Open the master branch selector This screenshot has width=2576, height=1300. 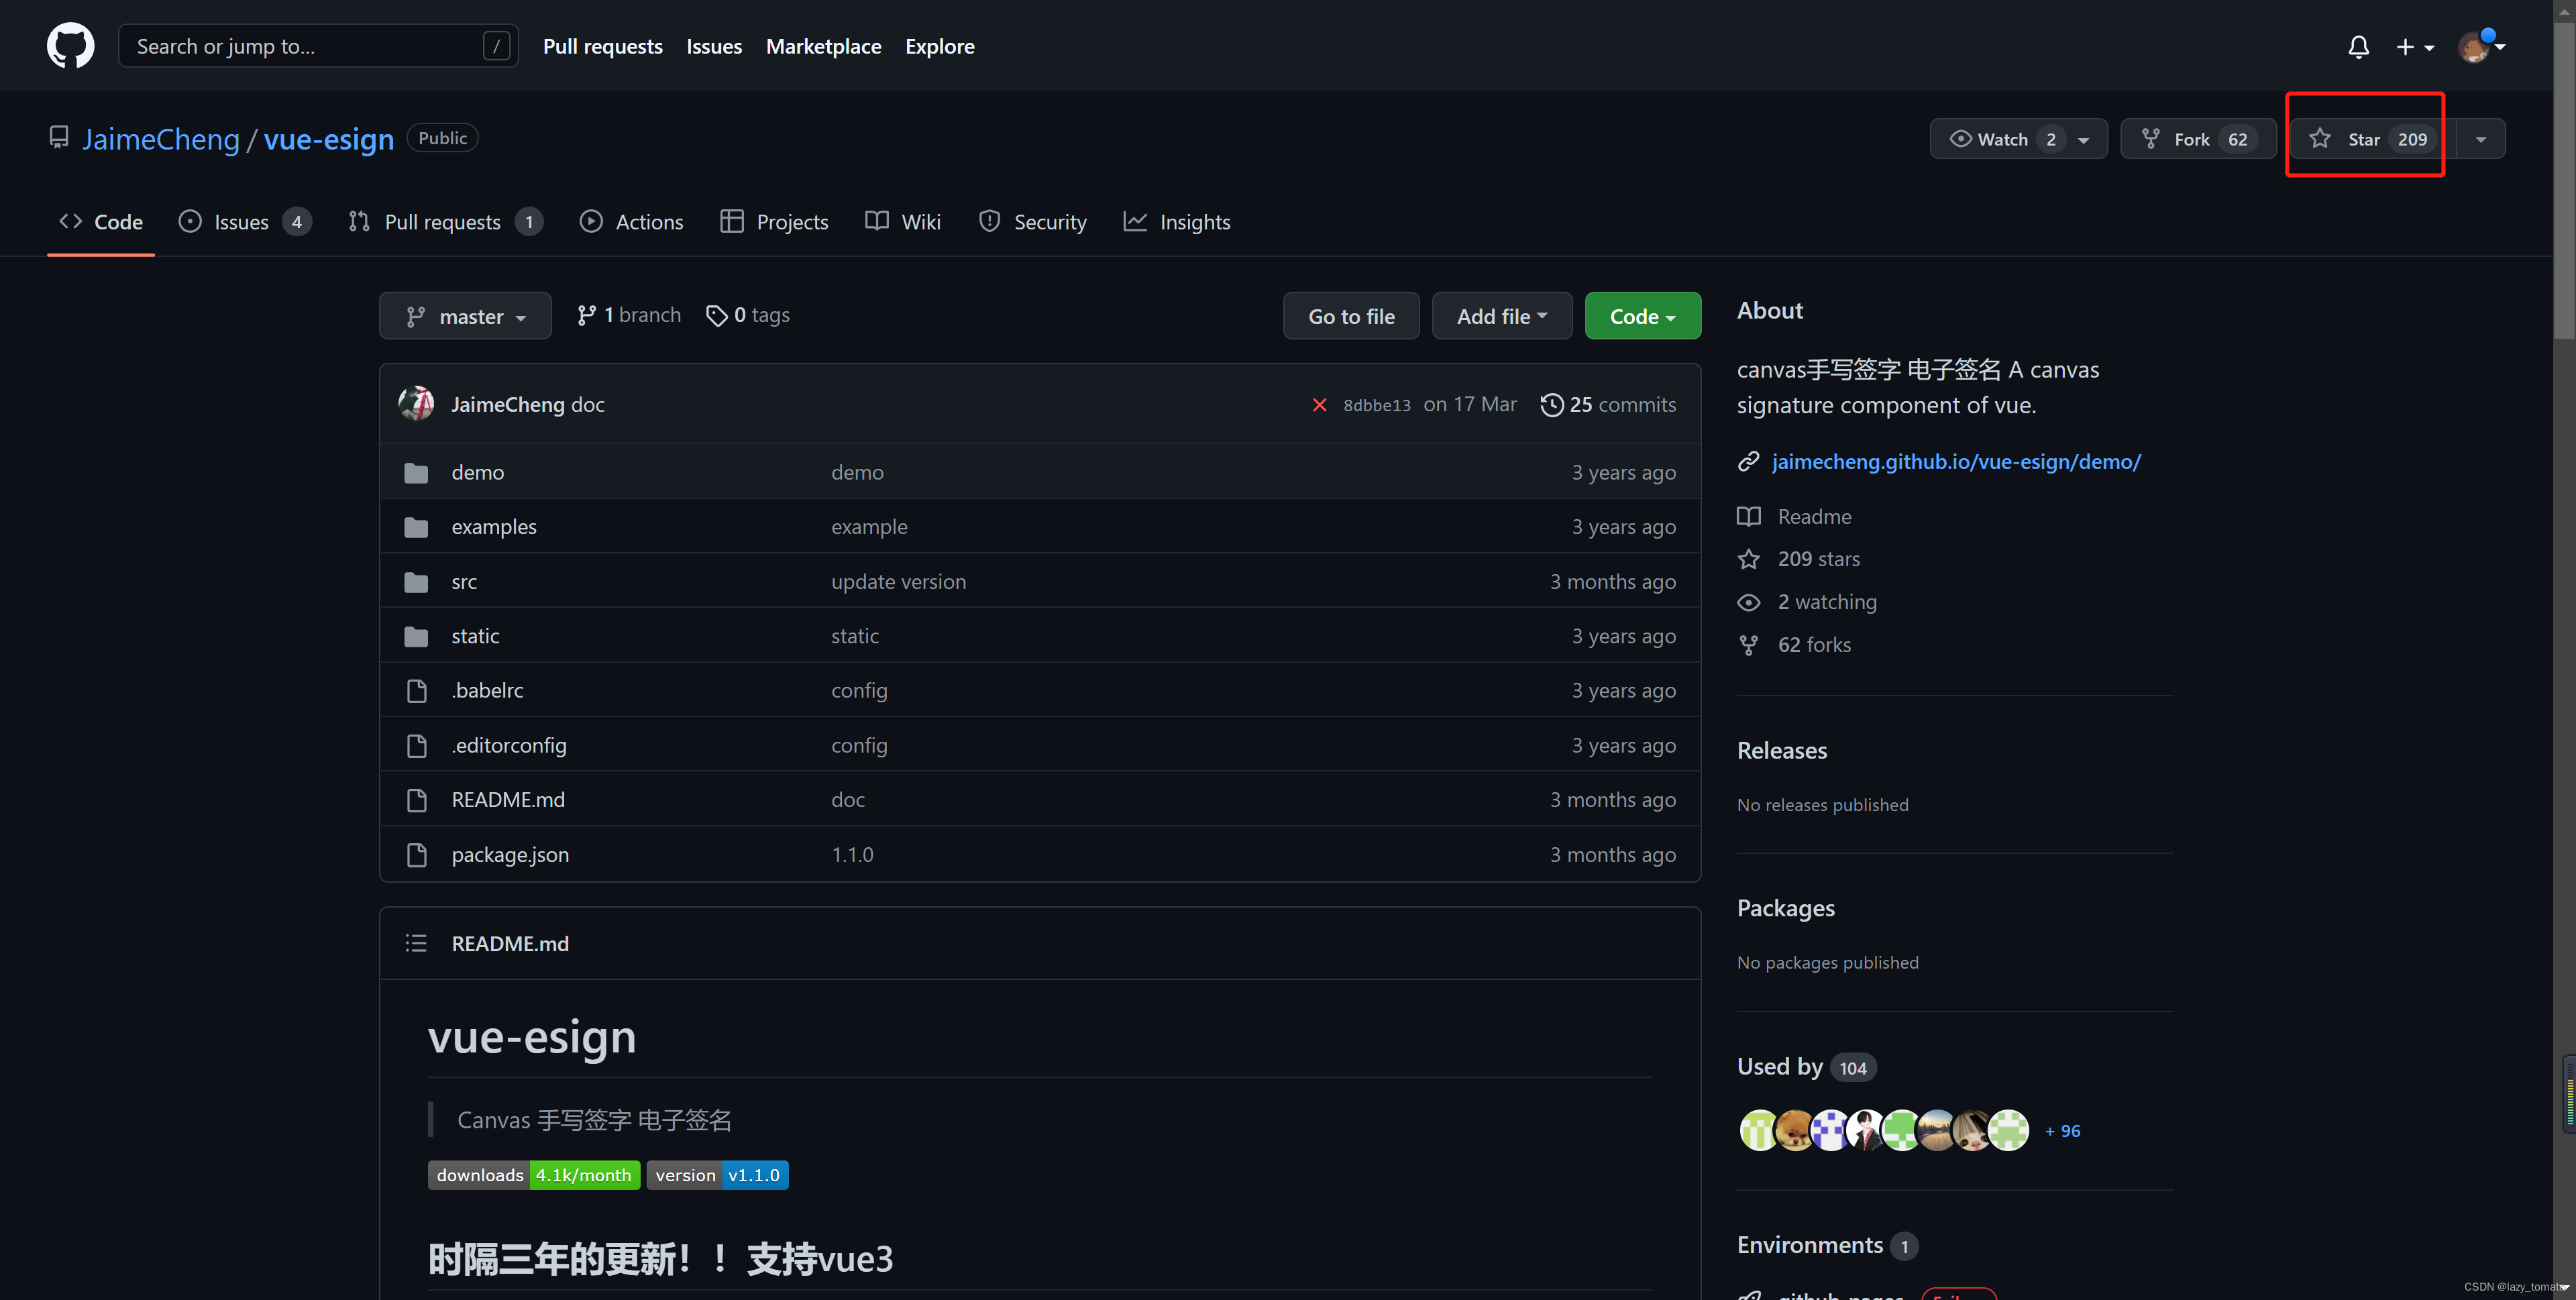(465, 316)
